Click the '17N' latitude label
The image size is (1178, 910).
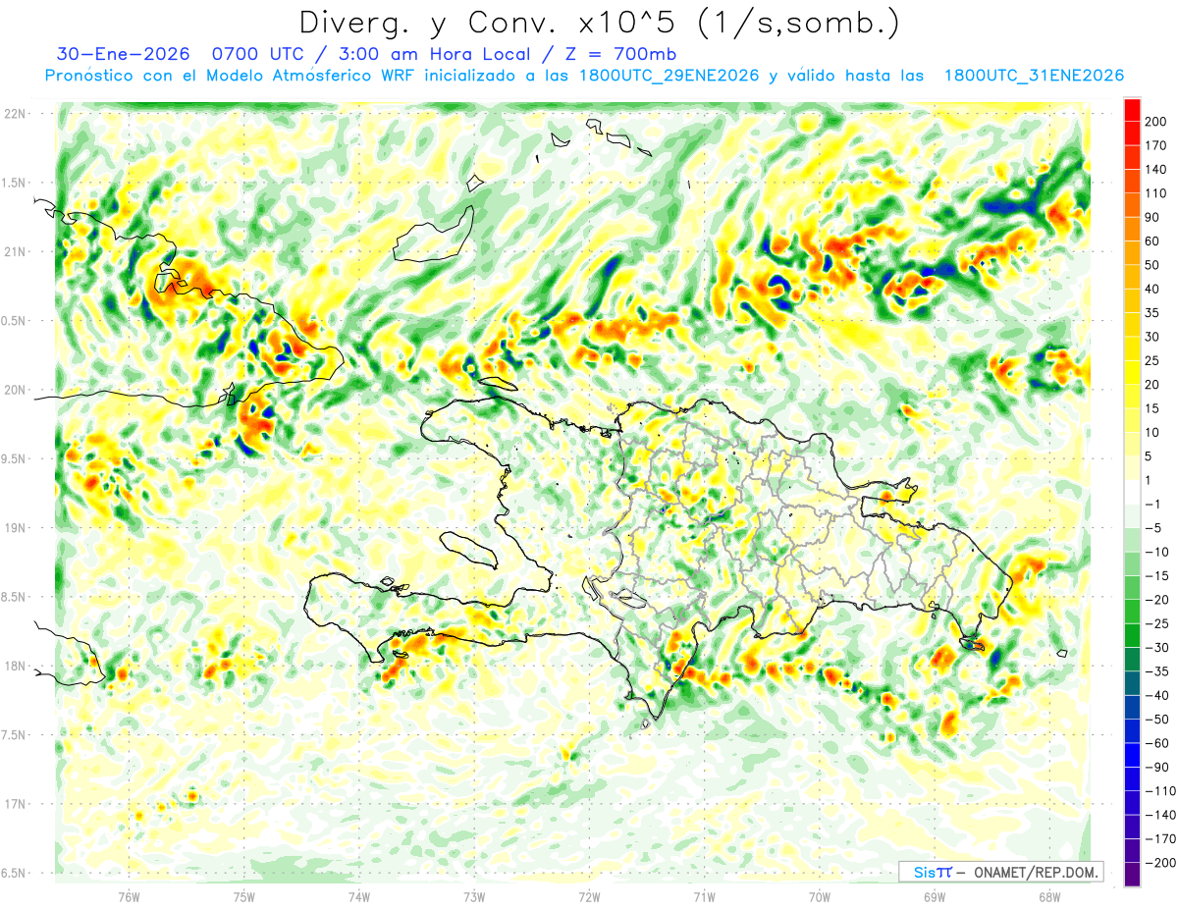tap(14, 804)
